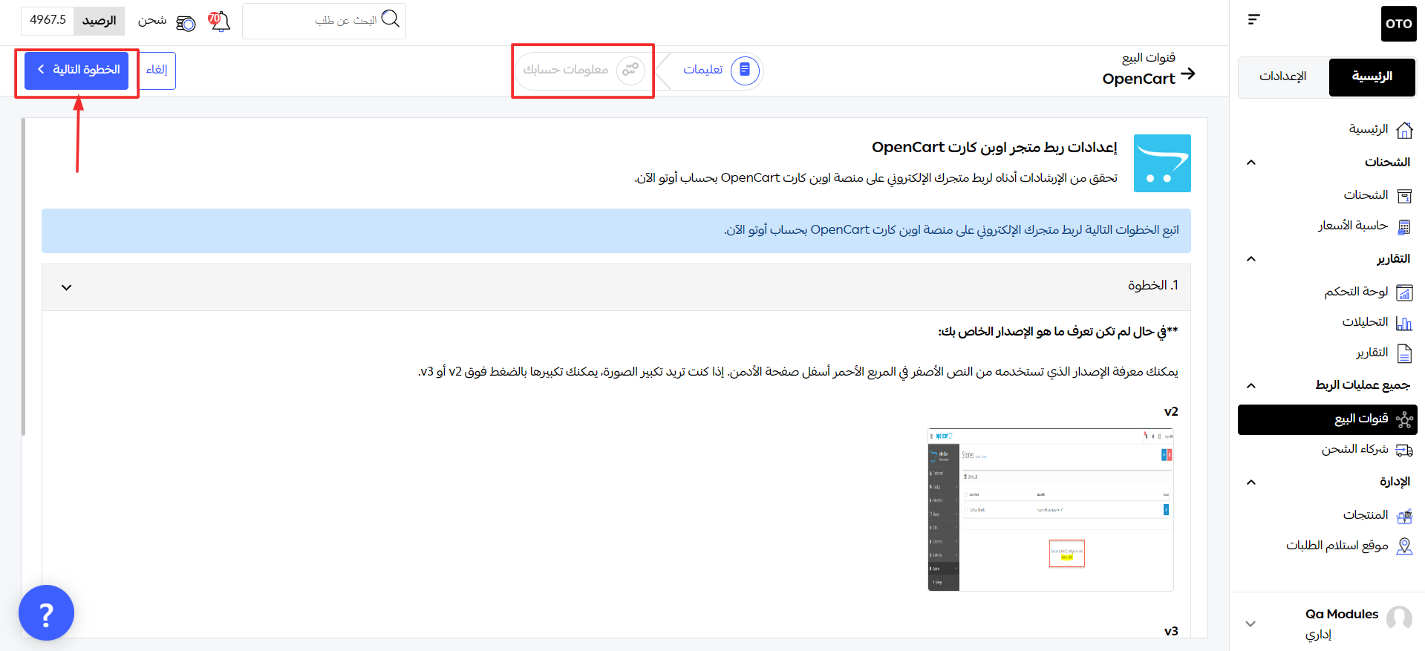Screen dimensions: 1425x651
Task: Open تعليمات step tab
Action: tap(711, 70)
